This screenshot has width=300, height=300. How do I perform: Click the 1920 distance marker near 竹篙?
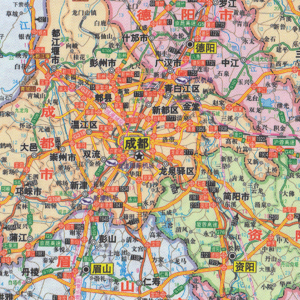261,139
